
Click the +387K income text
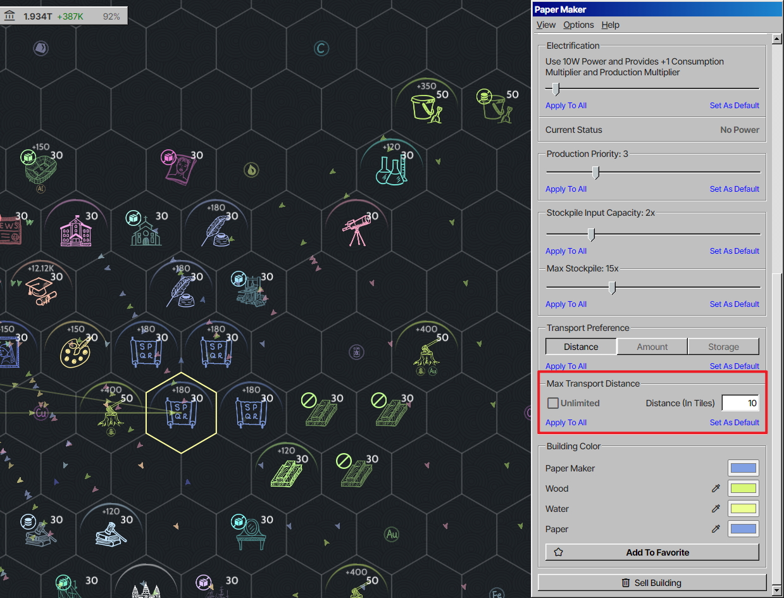point(70,16)
